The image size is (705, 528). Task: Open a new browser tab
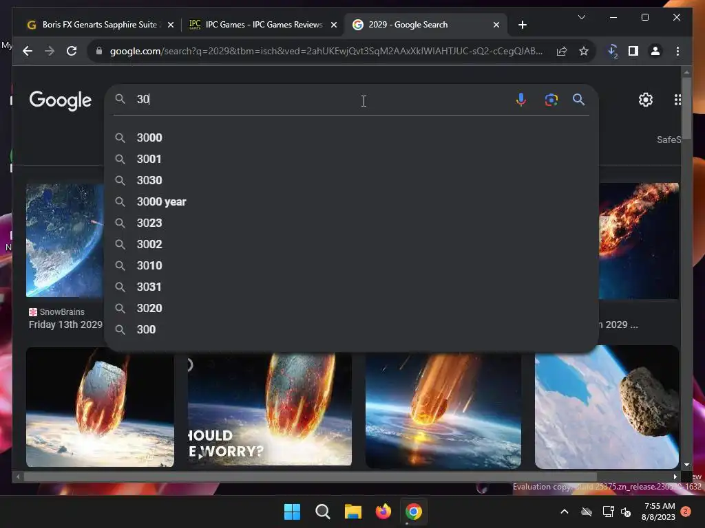tap(523, 25)
